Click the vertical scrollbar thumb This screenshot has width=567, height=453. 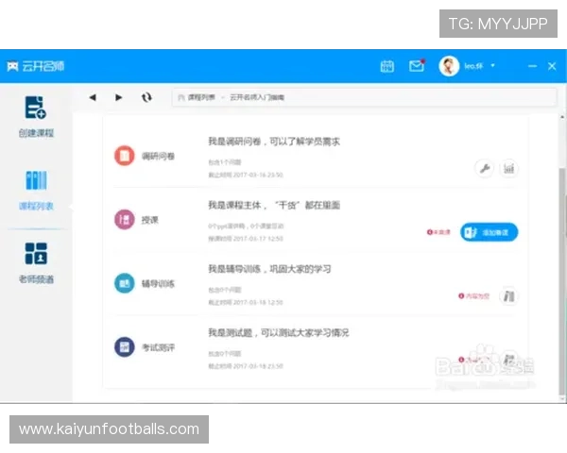[562, 282]
